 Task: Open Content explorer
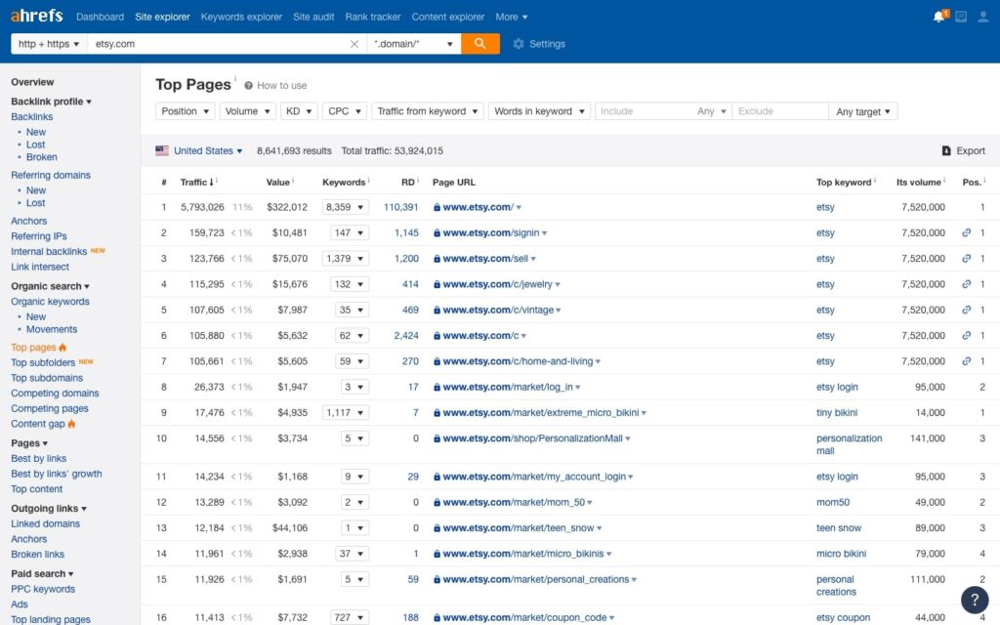pyautogui.click(x=447, y=17)
